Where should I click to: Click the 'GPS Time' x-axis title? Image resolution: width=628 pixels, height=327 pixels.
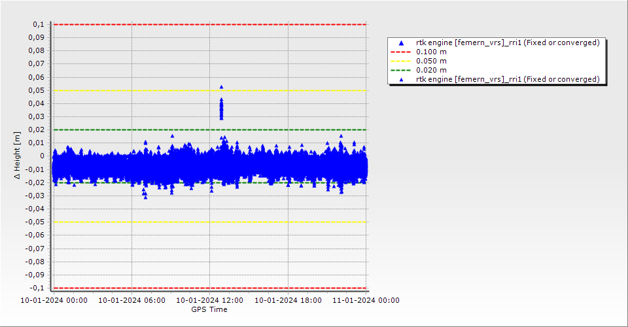coord(209,309)
